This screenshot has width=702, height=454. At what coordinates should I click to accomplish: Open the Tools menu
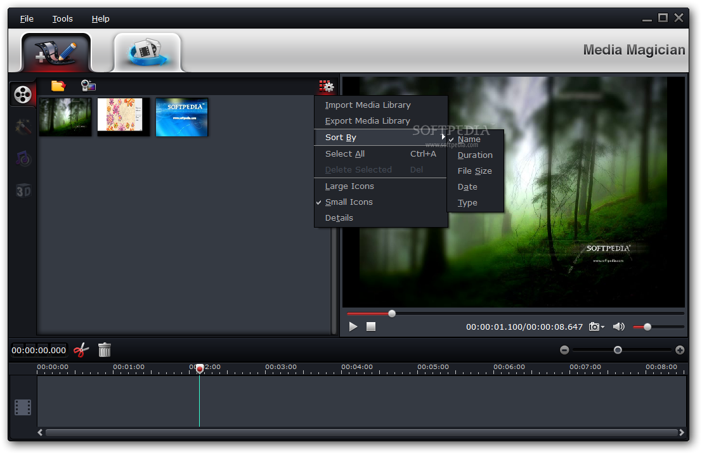[x=62, y=19]
